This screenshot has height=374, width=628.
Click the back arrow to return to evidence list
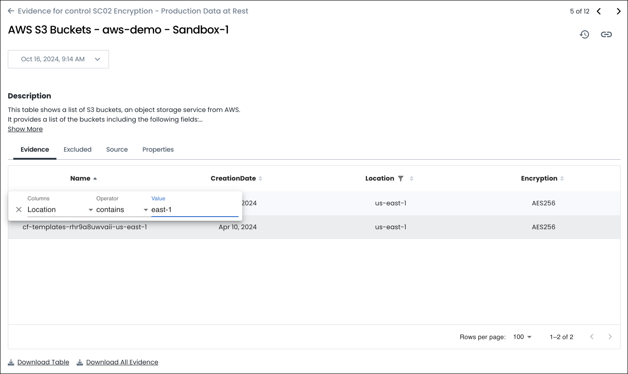pyautogui.click(x=11, y=11)
